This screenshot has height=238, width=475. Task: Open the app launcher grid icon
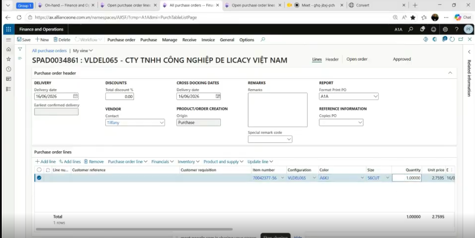tap(8, 30)
